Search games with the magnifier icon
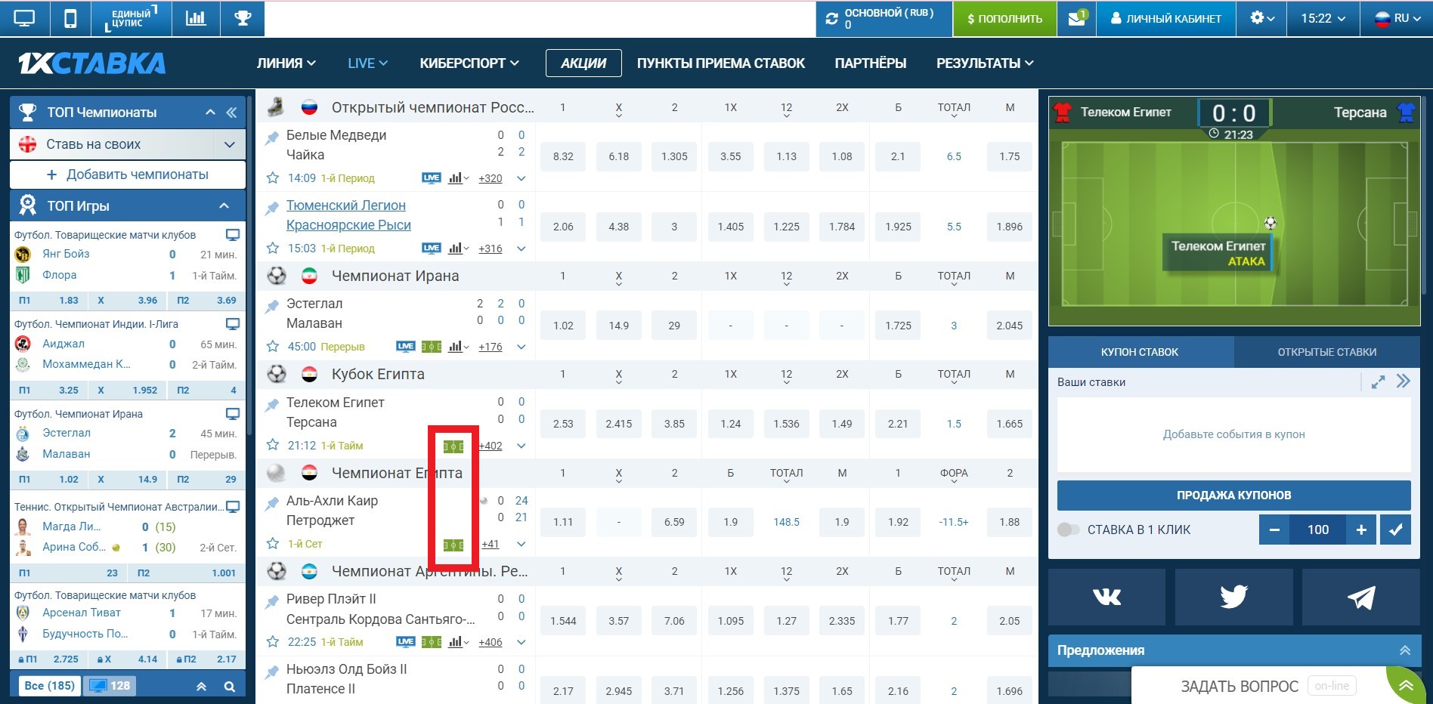This screenshot has width=1433, height=704. [229, 686]
